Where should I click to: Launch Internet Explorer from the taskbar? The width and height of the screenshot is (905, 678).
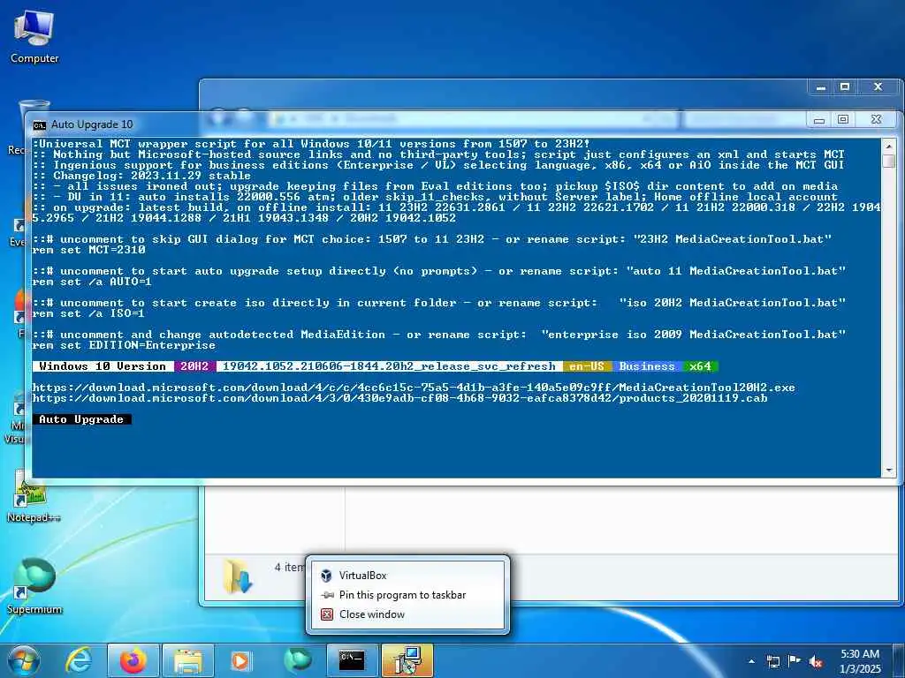(78, 660)
